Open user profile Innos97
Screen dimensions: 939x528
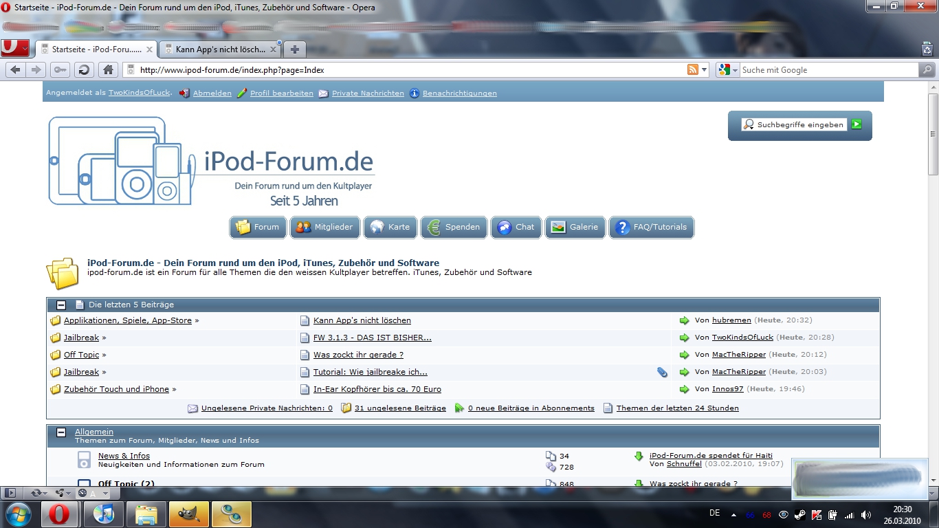[728, 389]
